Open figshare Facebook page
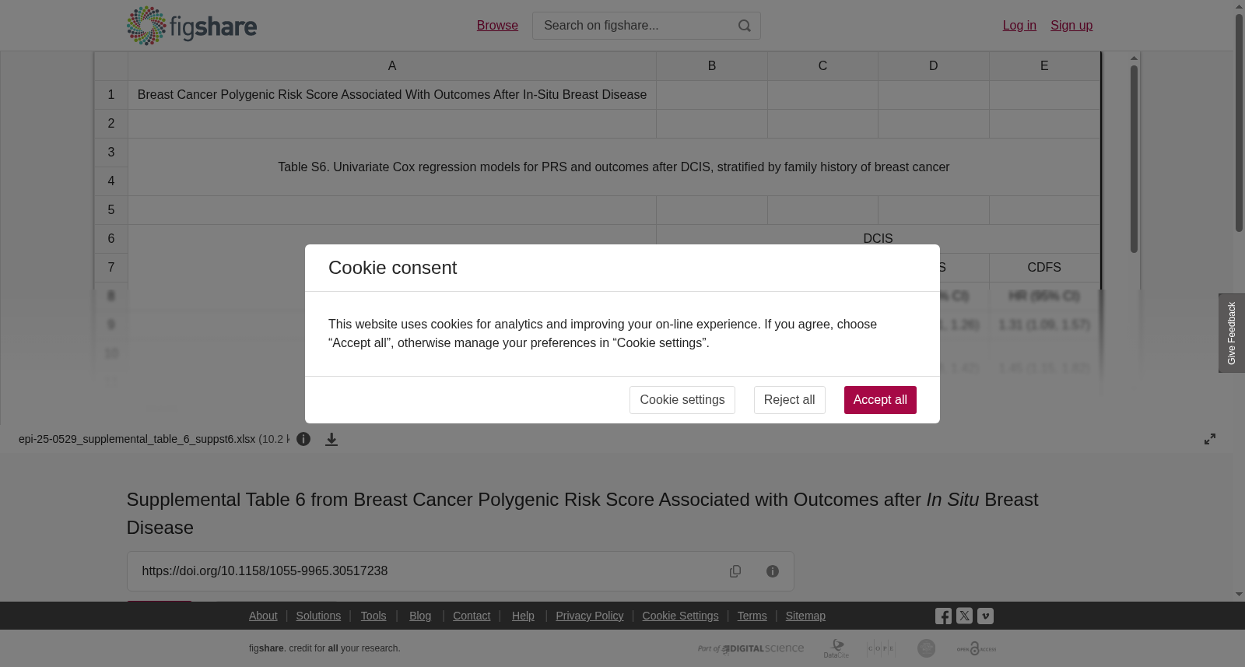 coord(943,616)
